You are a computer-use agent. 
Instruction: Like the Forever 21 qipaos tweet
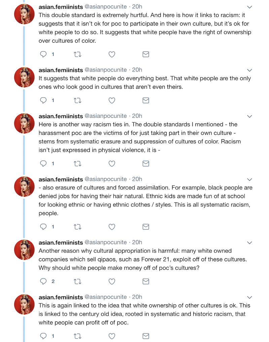click(112, 281)
